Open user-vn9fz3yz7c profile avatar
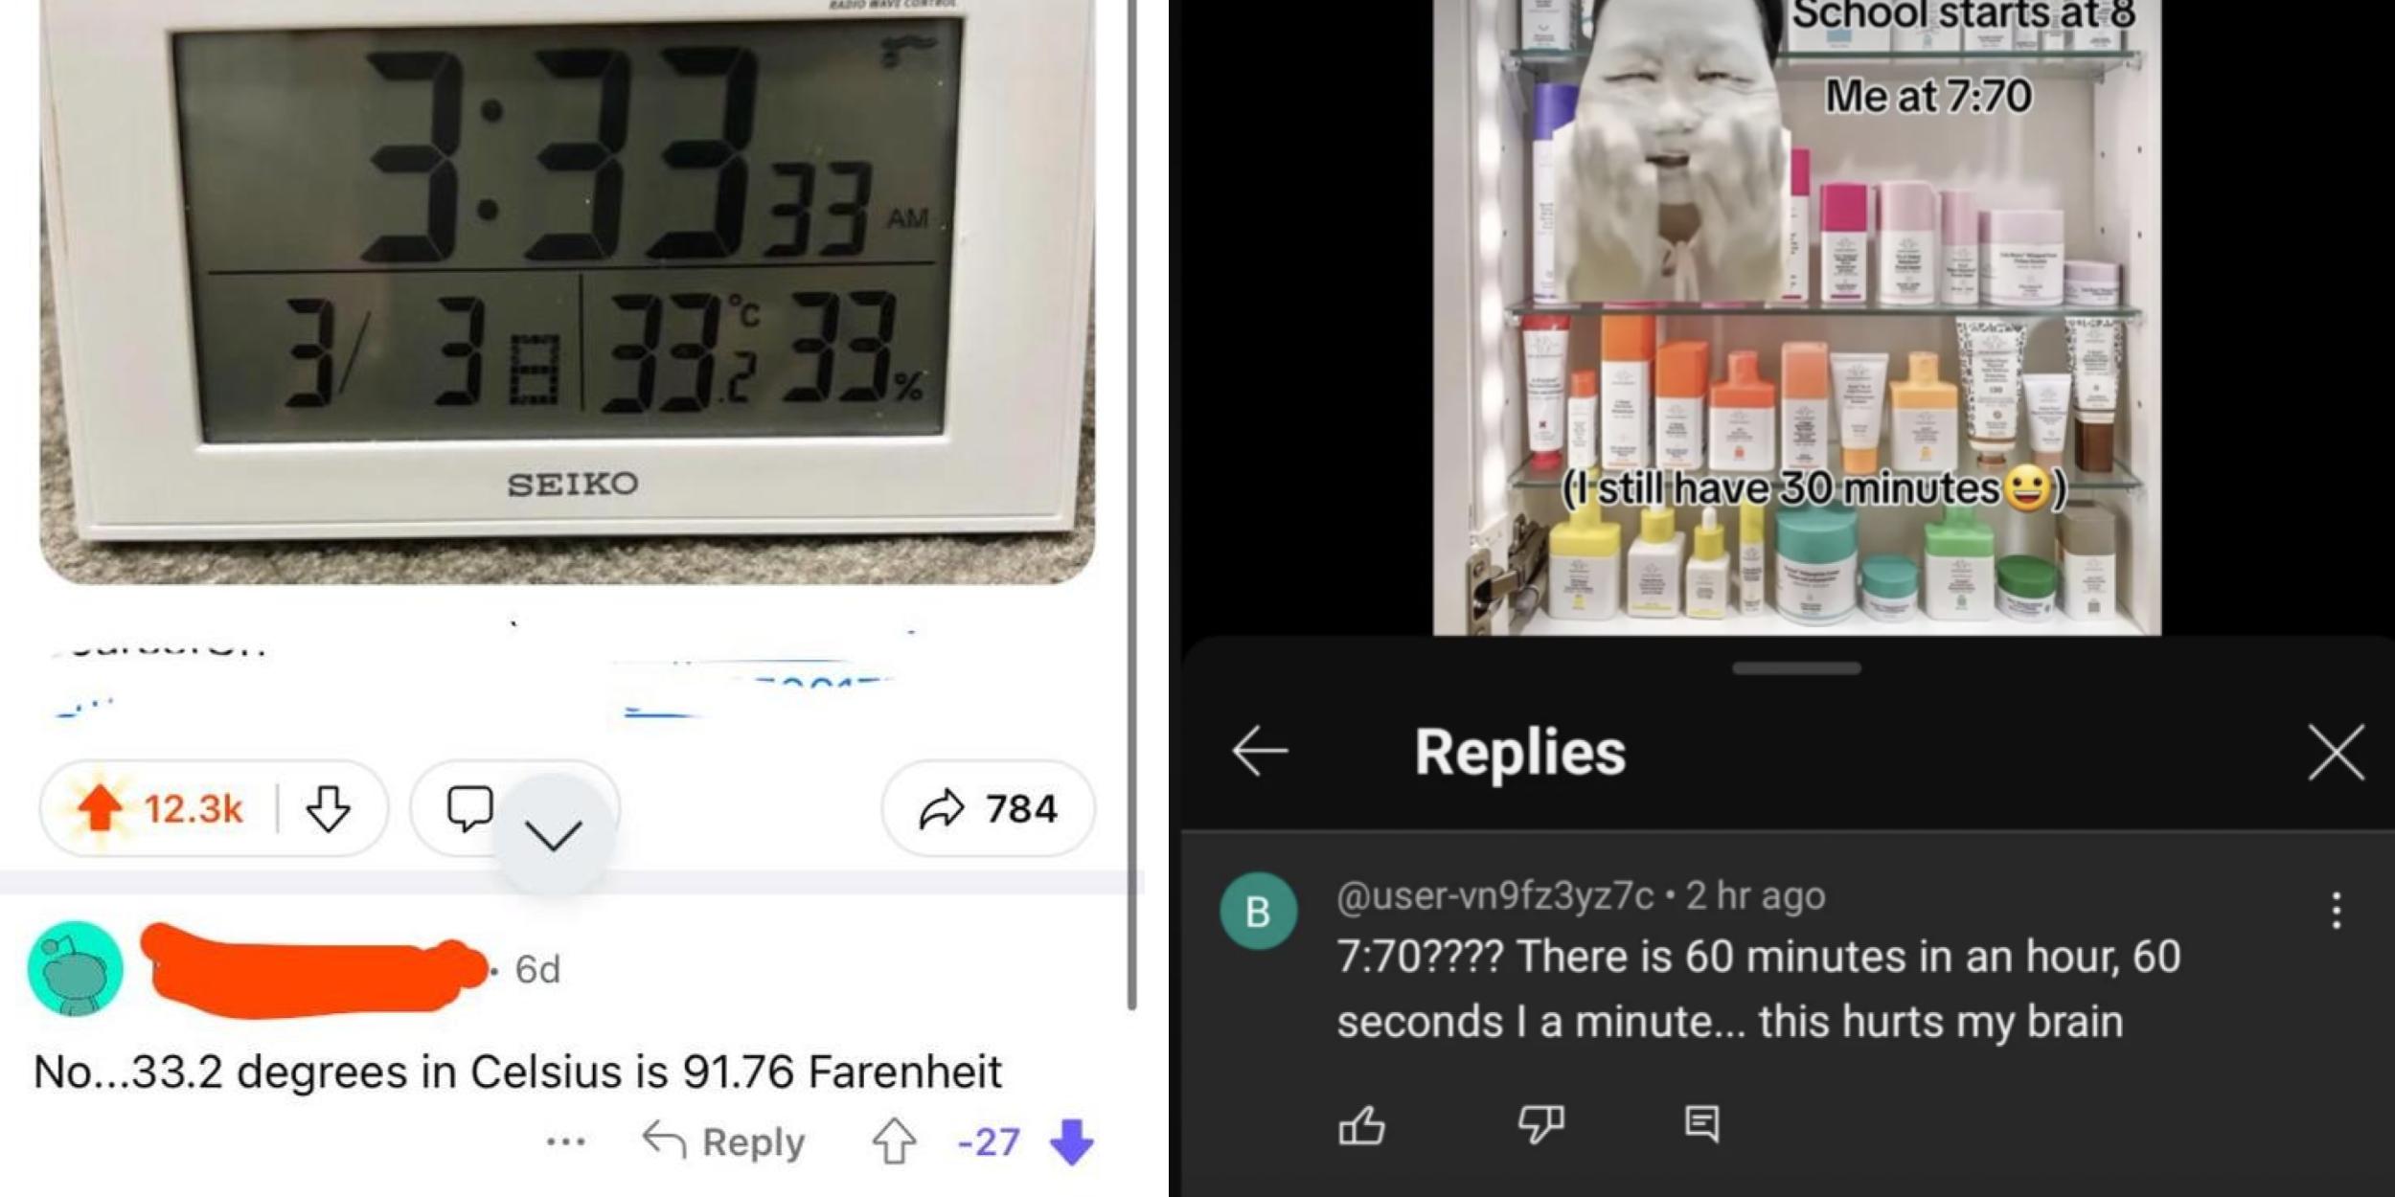Image resolution: width=2395 pixels, height=1197 pixels. pyautogui.click(x=1258, y=911)
